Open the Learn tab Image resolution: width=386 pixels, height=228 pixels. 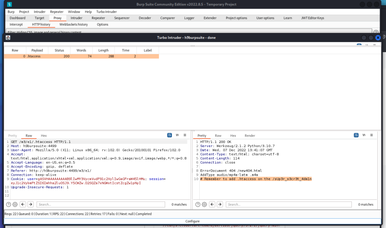(288, 18)
